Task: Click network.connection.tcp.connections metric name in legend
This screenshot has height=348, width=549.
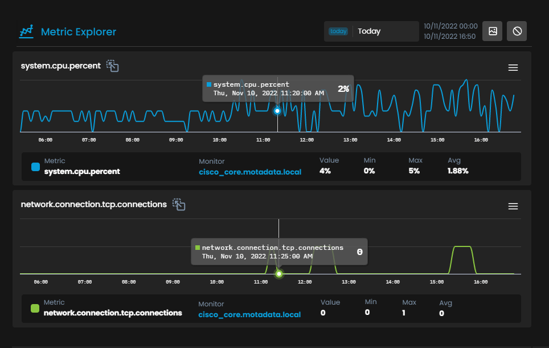Action: [x=113, y=313]
